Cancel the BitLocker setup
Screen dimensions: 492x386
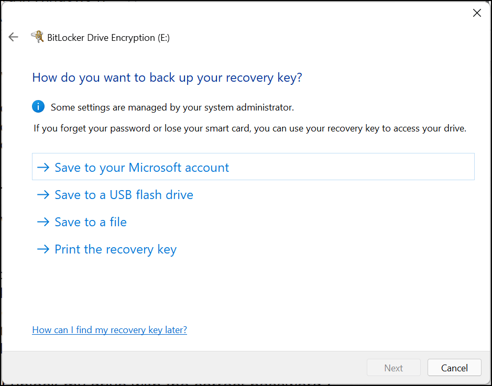(x=454, y=368)
